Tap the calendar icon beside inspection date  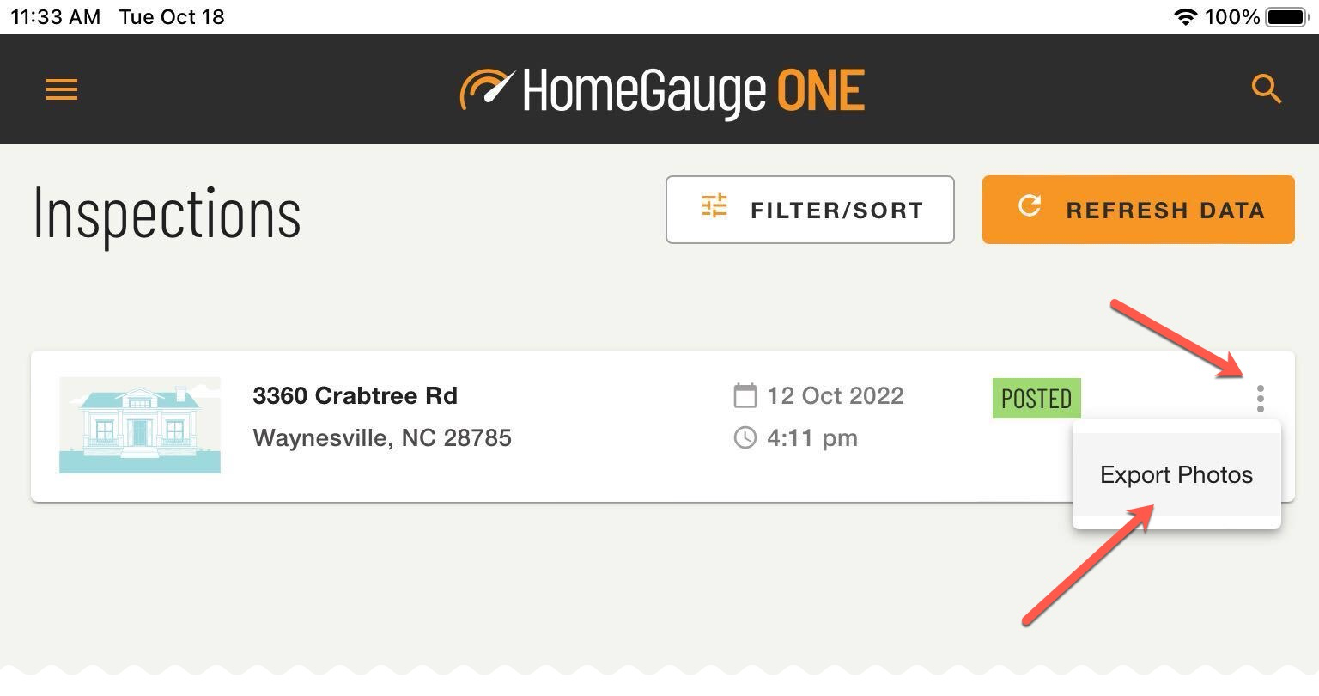[745, 396]
